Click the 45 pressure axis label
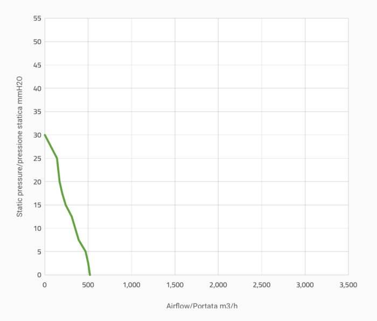This screenshot has width=377, height=321. pos(37,65)
